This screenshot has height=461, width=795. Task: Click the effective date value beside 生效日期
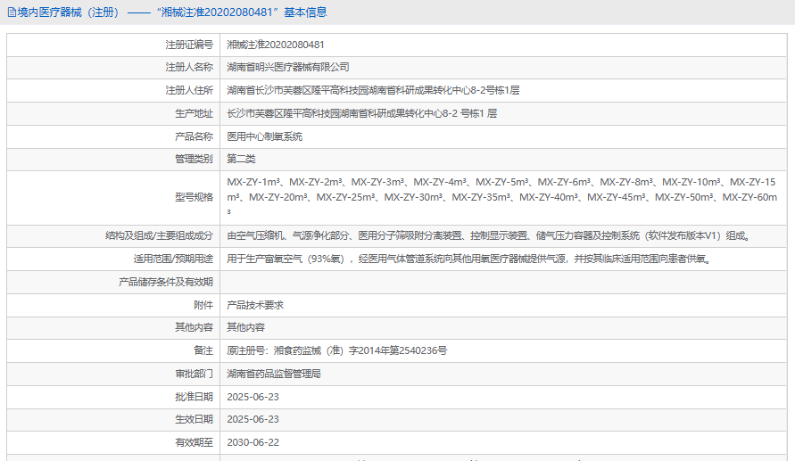point(253,419)
